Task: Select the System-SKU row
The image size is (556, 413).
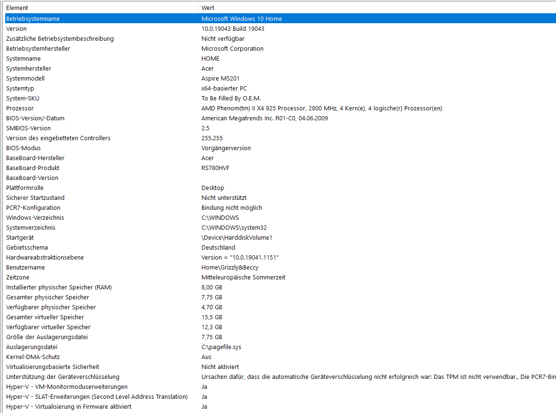Action: tap(281, 98)
